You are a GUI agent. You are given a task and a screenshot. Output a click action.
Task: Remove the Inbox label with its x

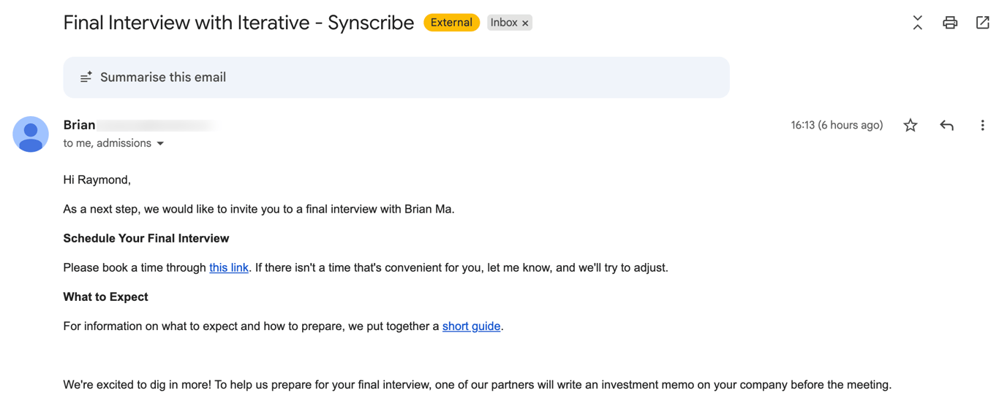pos(525,23)
